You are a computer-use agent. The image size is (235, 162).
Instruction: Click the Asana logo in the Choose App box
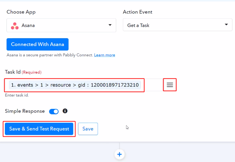pos(15,26)
